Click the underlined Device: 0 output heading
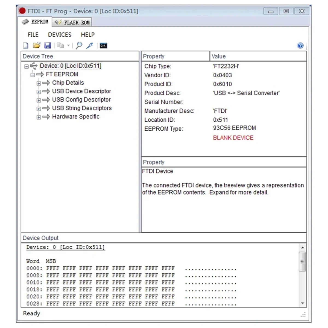The height and width of the screenshot is (328, 328). (66, 247)
